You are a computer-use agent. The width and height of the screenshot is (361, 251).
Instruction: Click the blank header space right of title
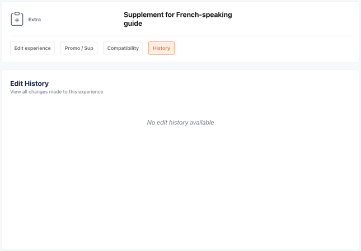point(297,19)
